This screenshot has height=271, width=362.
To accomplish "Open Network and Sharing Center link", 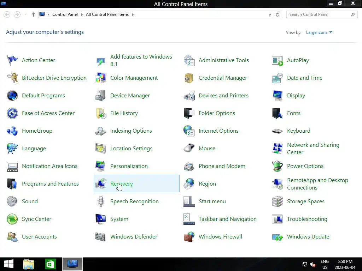I will [313, 149].
